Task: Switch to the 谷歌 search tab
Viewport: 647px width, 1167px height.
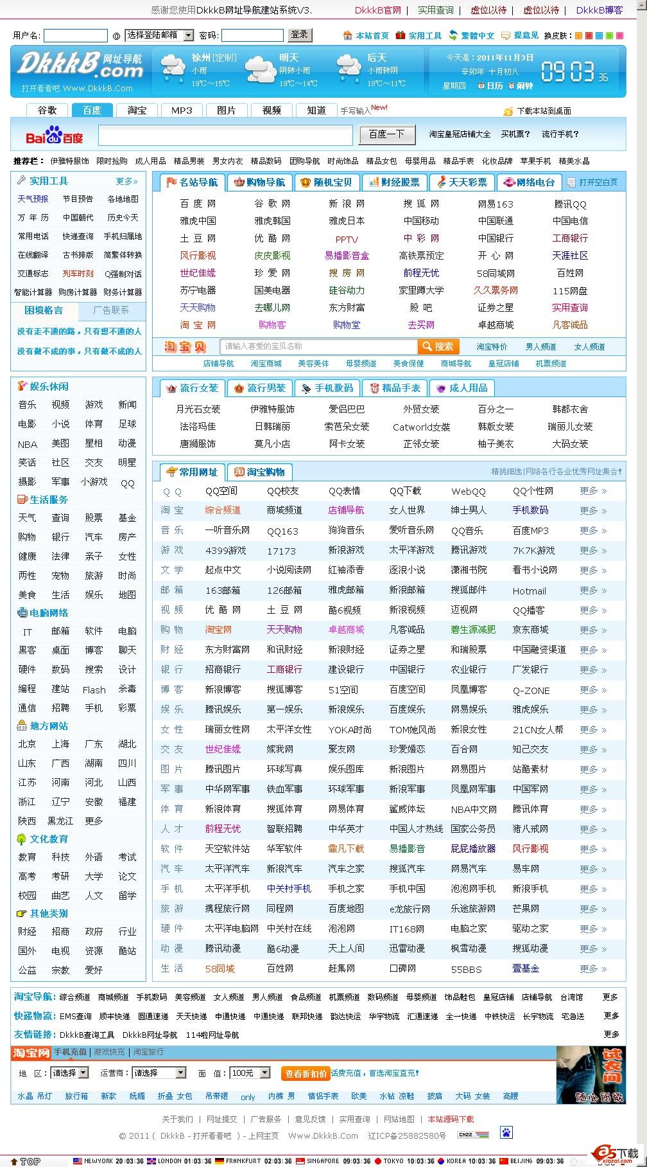Action: pyautogui.click(x=47, y=110)
